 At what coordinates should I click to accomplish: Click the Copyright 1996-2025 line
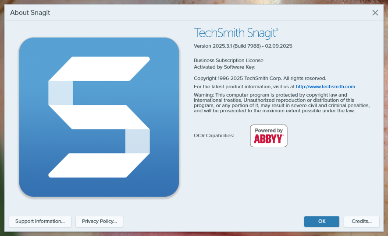click(x=260, y=78)
